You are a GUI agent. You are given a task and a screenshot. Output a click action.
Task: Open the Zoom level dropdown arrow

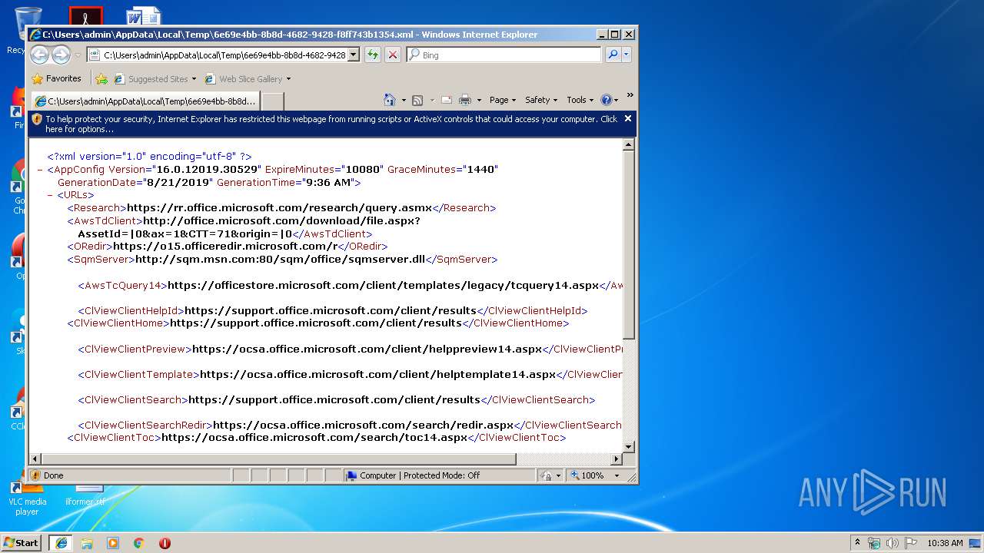click(617, 475)
